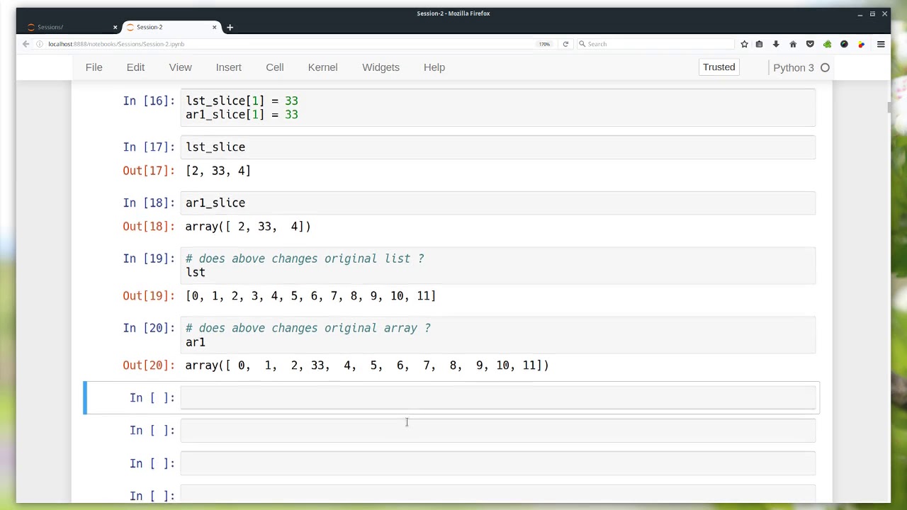Click the dark round extension icon
The image size is (907, 510).
(844, 44)
